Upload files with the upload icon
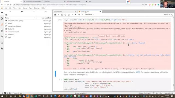175x98 pixels. point(34,11)
